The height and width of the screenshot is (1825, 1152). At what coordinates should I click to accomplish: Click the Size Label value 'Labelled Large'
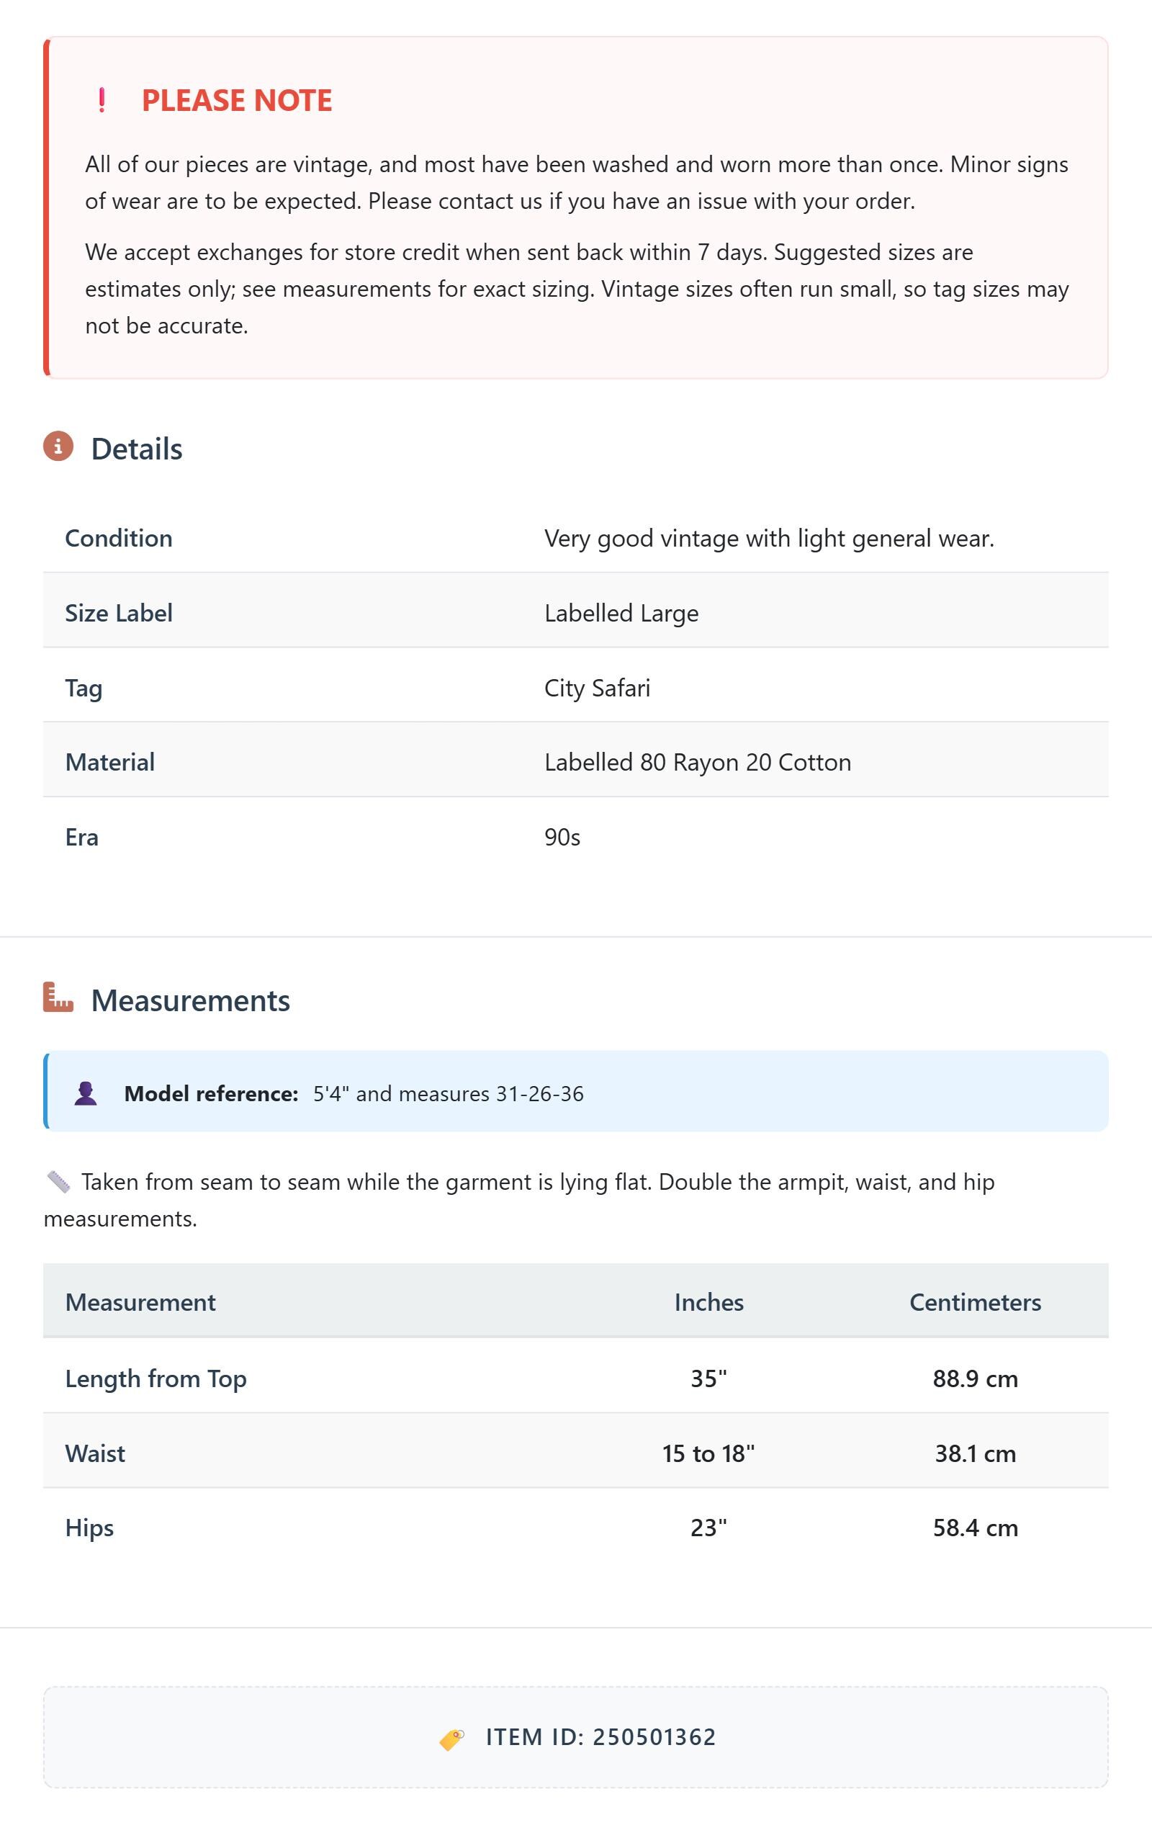(x=621, y=613)
